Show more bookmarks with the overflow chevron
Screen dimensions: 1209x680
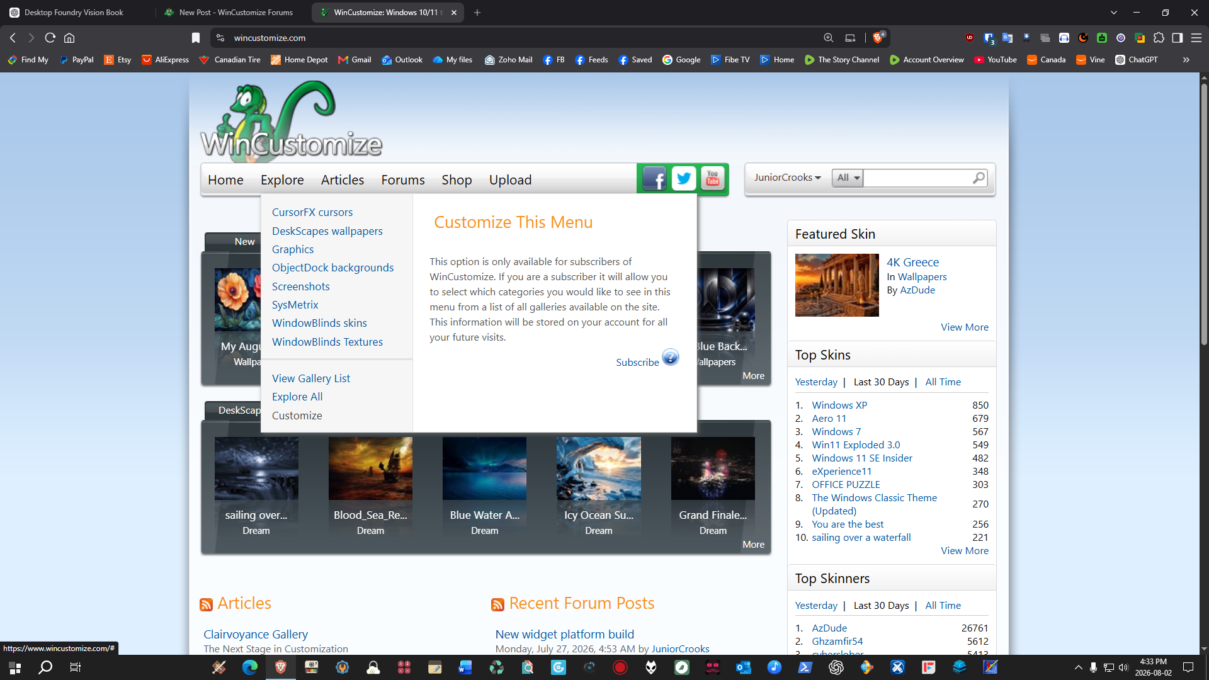[1186, 60]
